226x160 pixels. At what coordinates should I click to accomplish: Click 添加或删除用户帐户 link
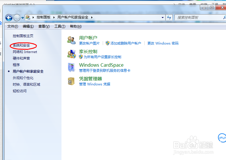[x=126, y=43]
